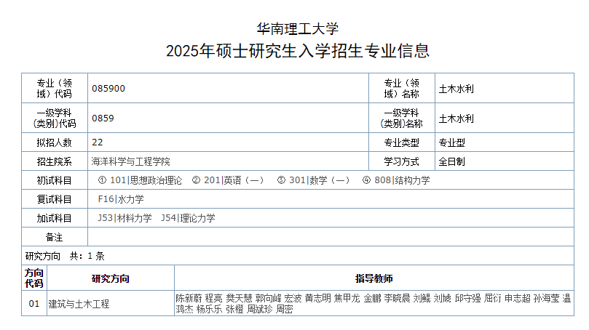This screenshot has height=330, width=589.
Task: Open the 301|数学（一） subject link
Action: pos(320,180)
